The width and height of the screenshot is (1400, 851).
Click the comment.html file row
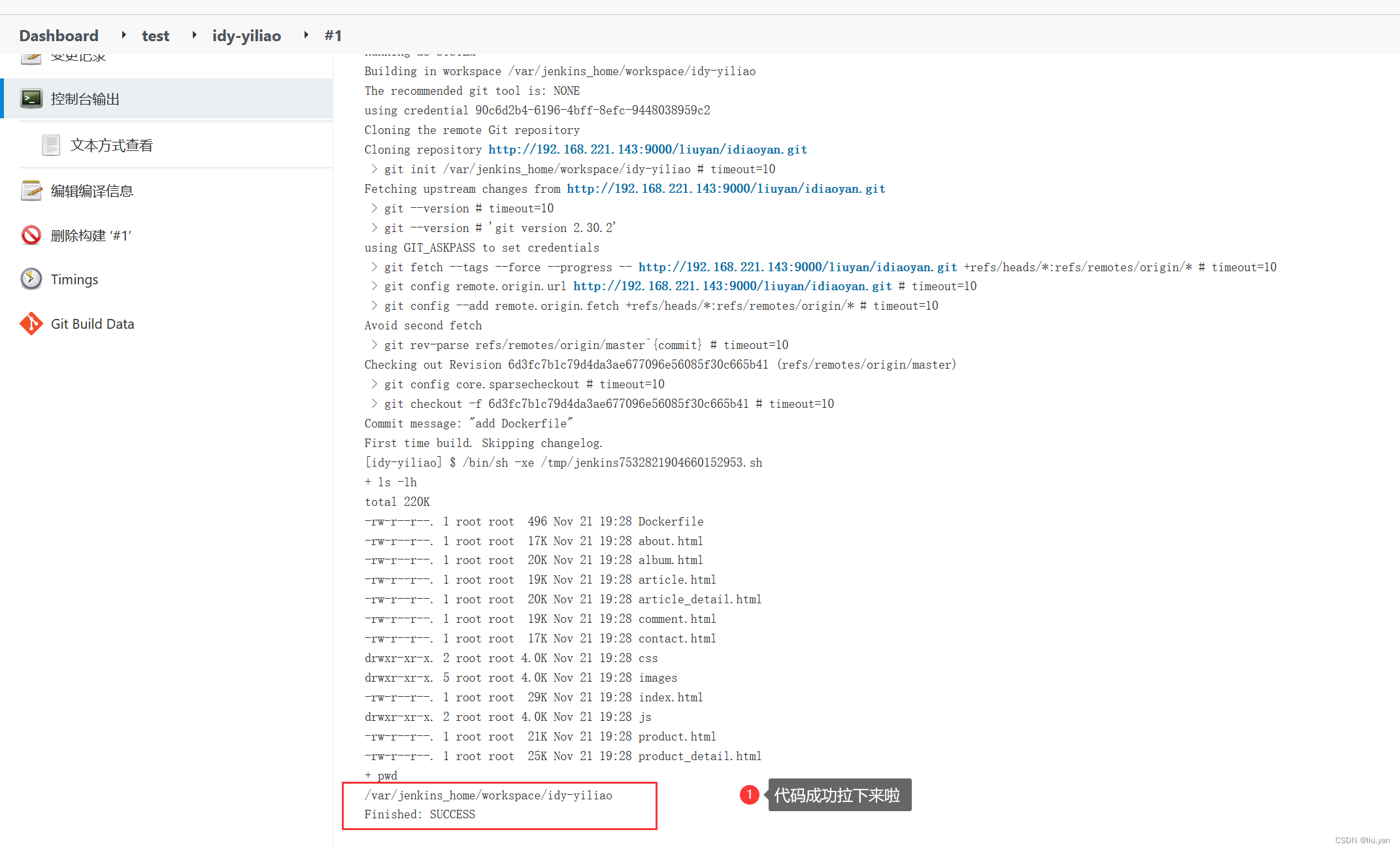(541, 618)
